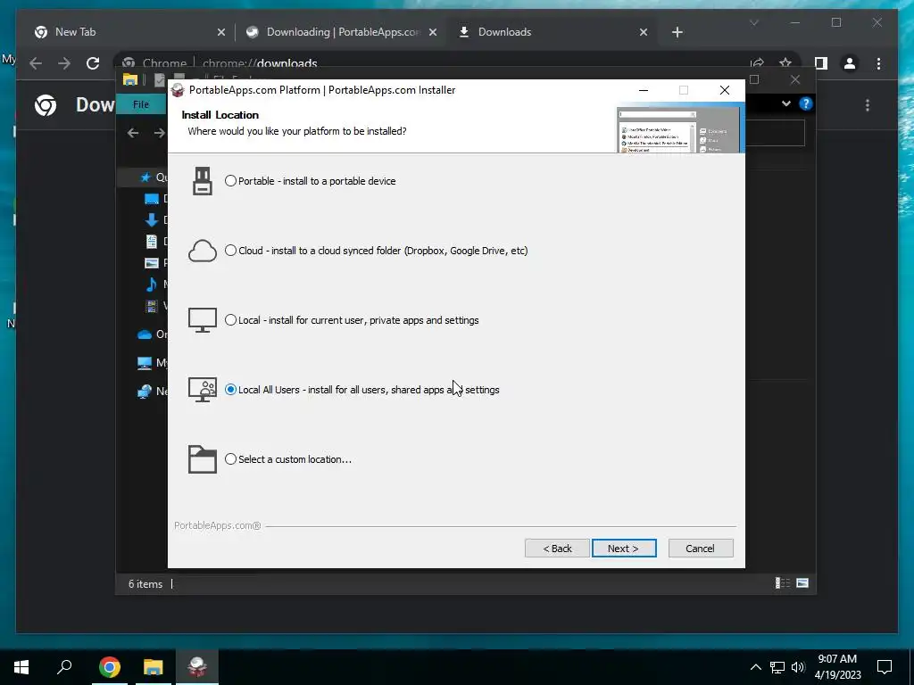
Task: Open the Chrome profile icon
Action: click(850, 63)
